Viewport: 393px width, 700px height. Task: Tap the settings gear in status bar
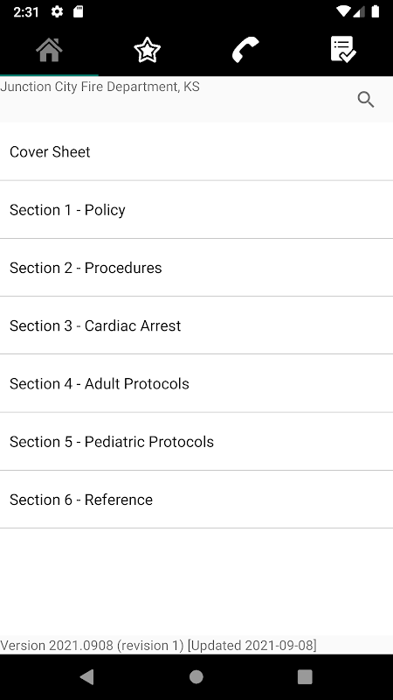(x=57, y=11)
